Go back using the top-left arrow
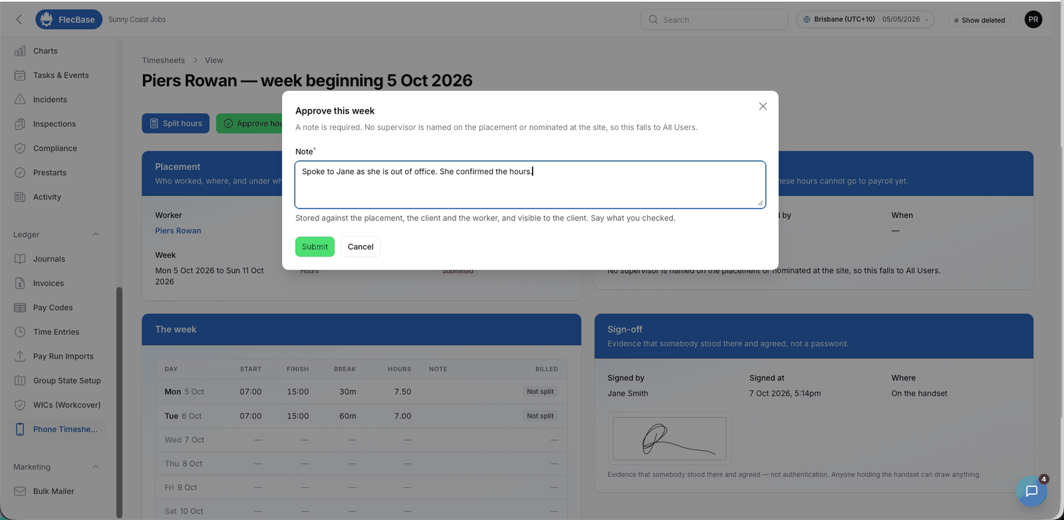Viewport: 1064px width, 520px height. [x=19, y=19]
